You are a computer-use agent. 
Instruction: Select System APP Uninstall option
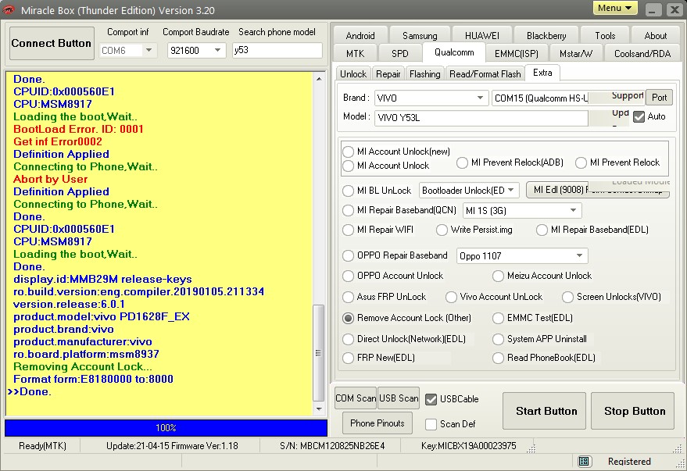pos(498,339)
